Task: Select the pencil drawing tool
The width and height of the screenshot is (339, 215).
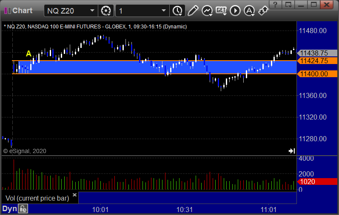Action: [x=193, y=11]
